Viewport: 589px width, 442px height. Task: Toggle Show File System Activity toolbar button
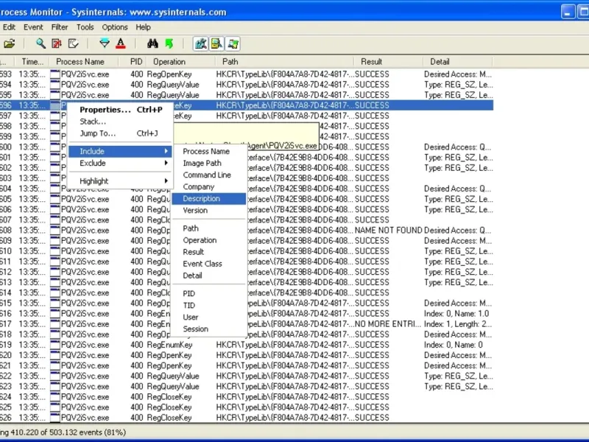pyautogui.click(x=216, y=44)
